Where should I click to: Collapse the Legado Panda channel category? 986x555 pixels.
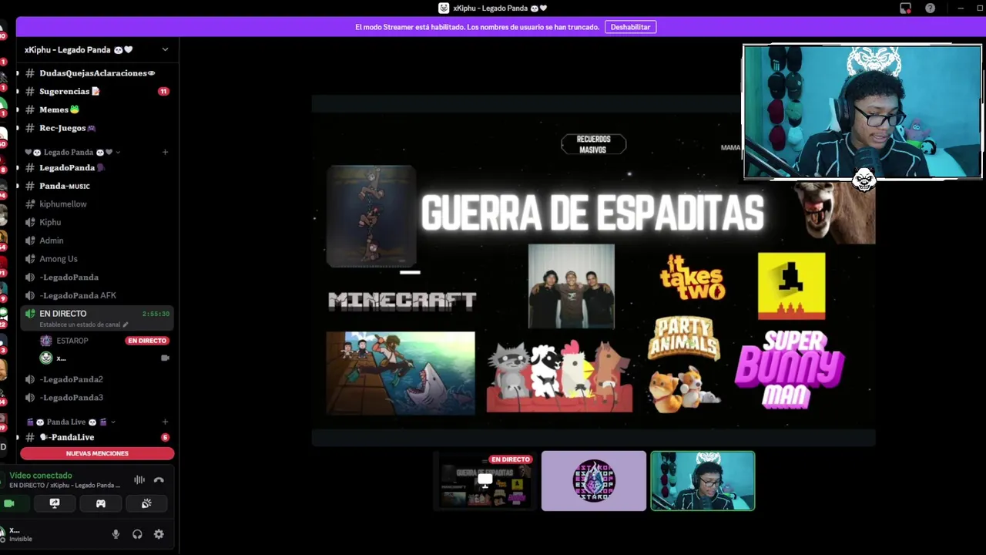point(73,153)
